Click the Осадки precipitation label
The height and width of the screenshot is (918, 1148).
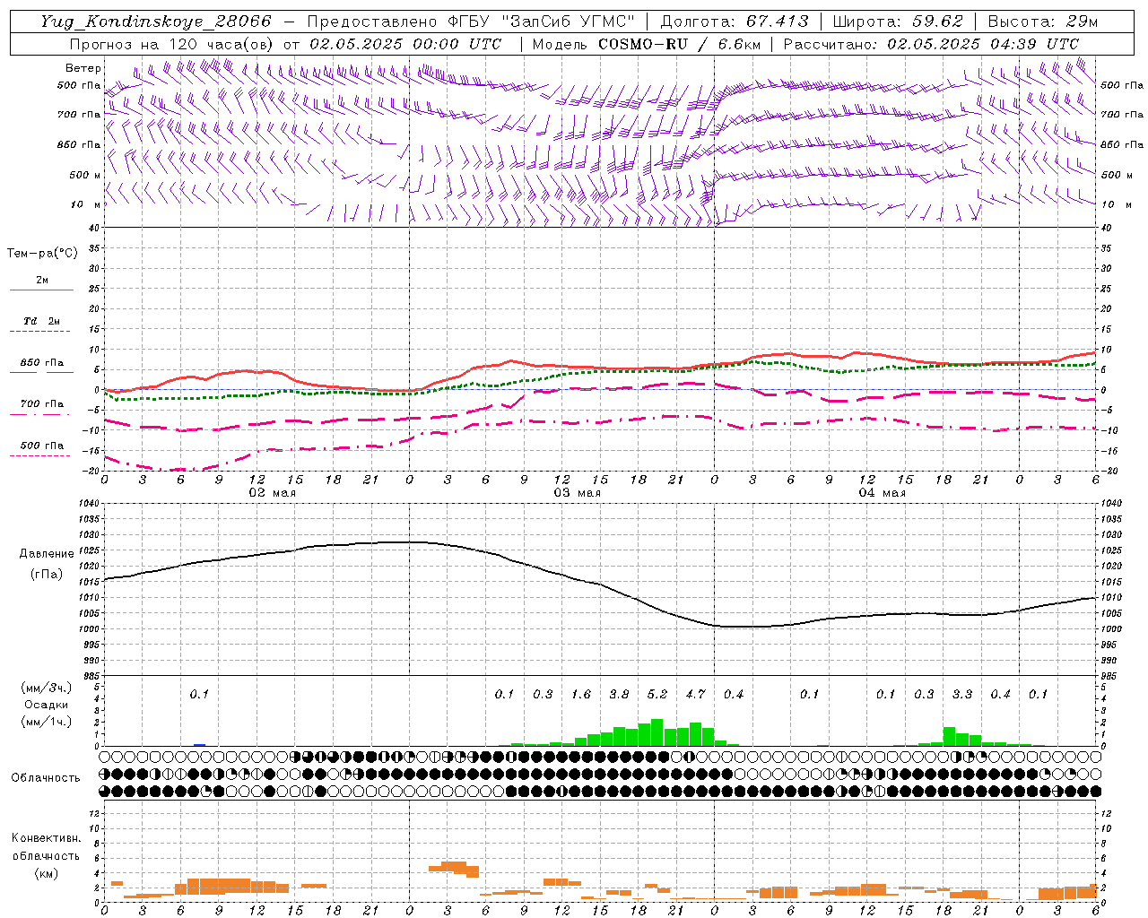click(x=46, y=705)
